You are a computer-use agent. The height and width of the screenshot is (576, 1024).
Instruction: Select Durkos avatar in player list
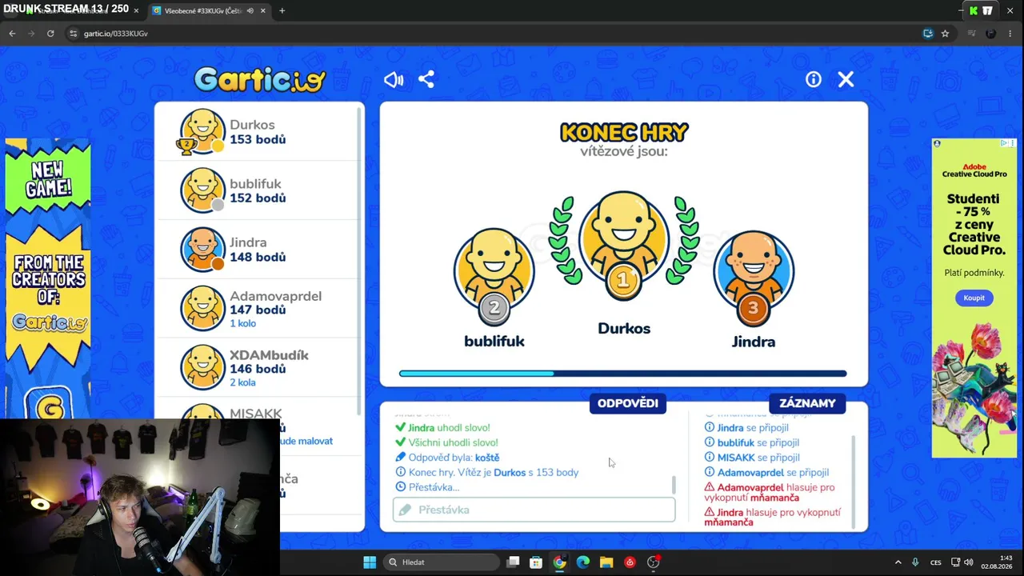pyautogui.click(x=202, y=132)
